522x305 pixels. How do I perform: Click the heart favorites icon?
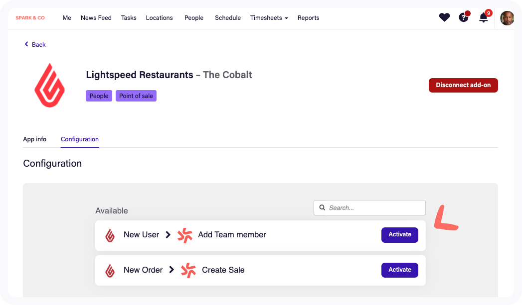tap(444, 17)
